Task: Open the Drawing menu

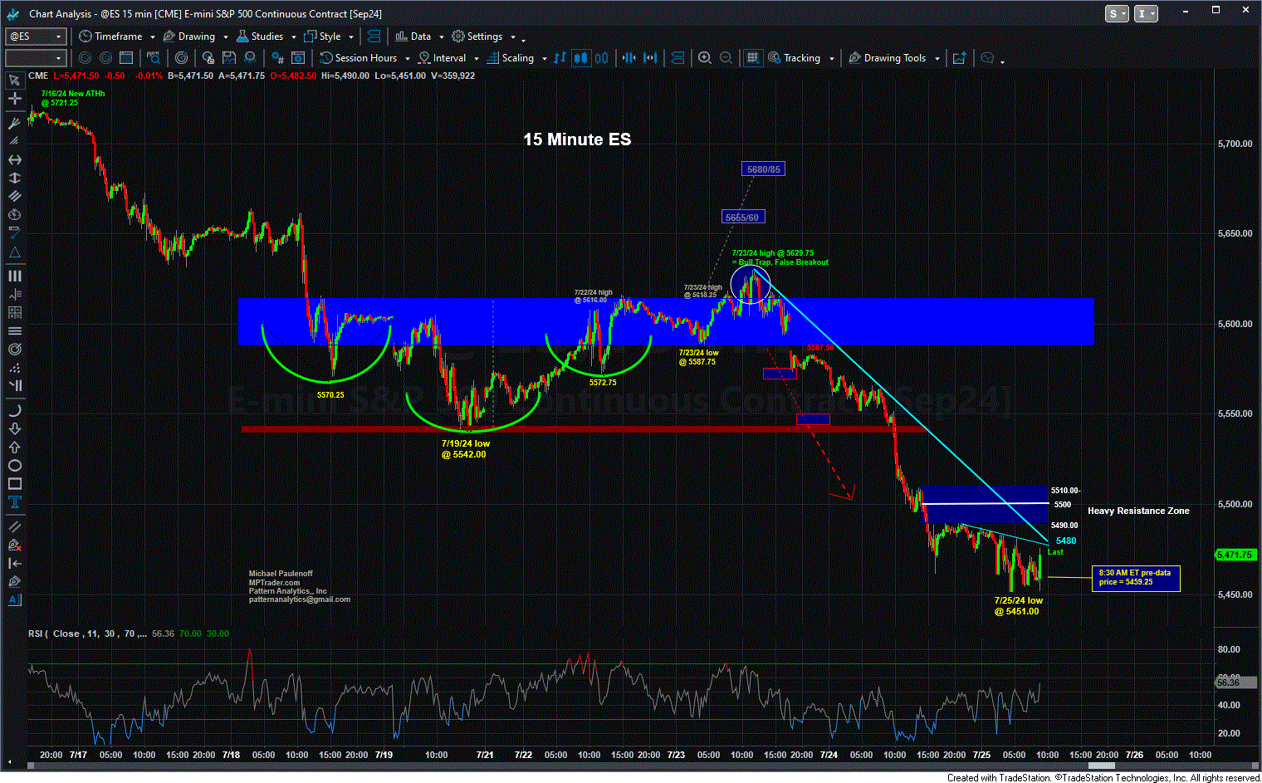Action: [189, 37]
